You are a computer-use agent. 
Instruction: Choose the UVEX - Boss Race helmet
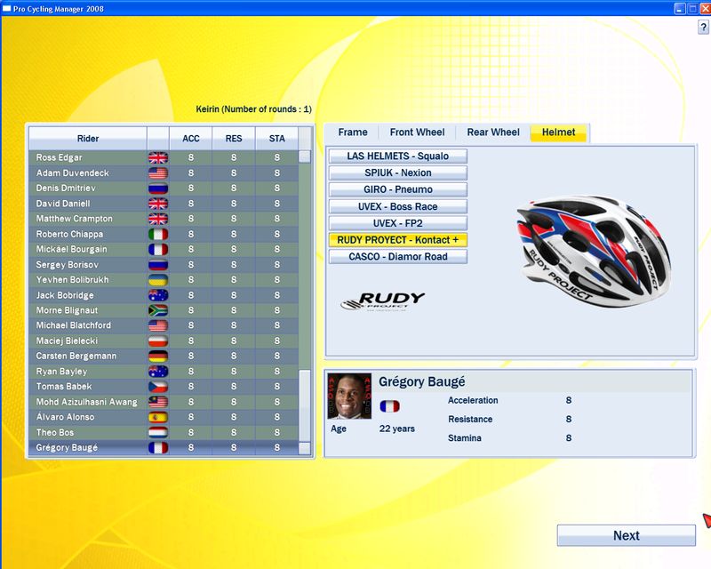pos(400,206)
